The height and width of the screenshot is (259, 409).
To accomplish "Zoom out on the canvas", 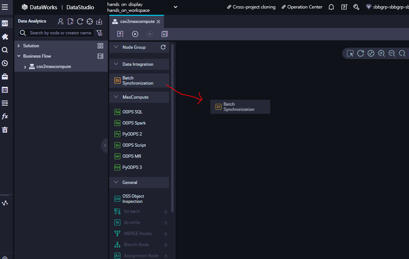I will 392,53.
